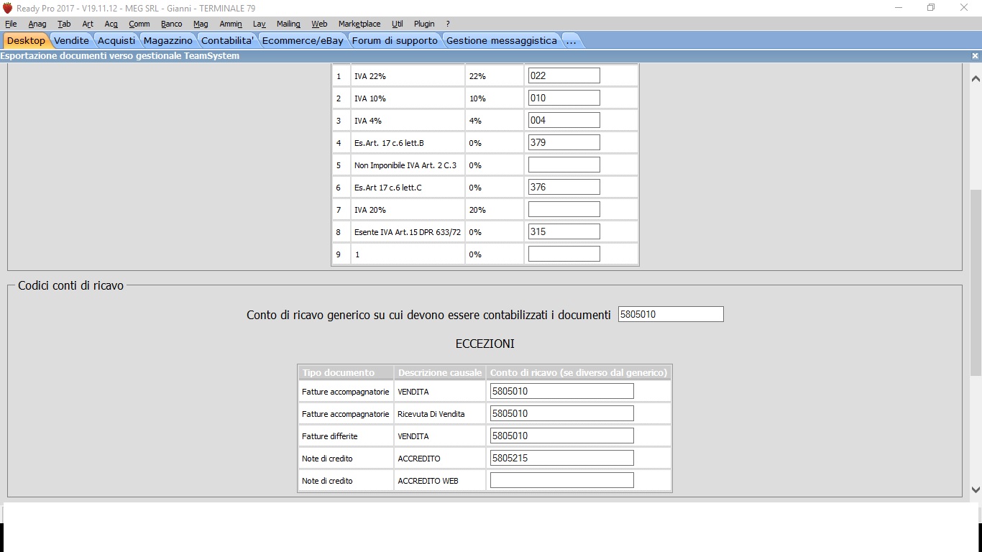Click the Esente IVA Art.15 code field
982x552 pixels.
click(564, 231)
